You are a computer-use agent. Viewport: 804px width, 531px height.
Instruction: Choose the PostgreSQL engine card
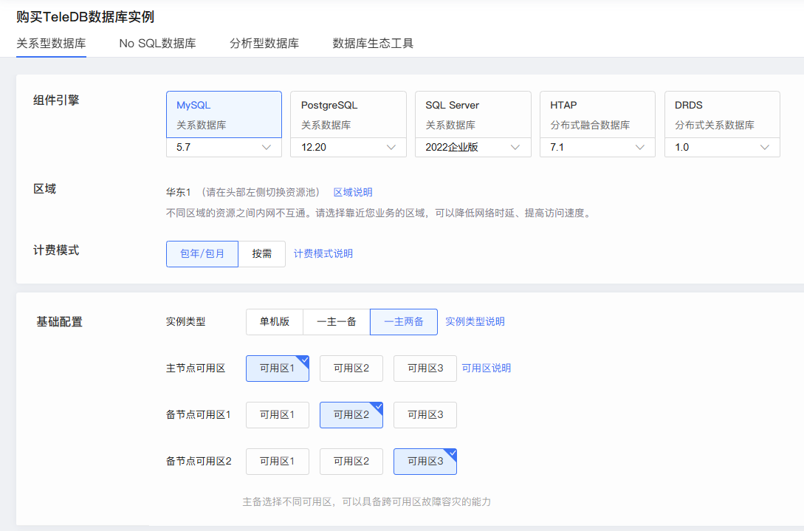tap(348, 114)
